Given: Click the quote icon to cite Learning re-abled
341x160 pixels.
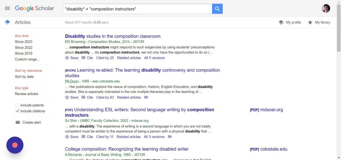Looking at the screenshot, I should click(x=84, y=97).
